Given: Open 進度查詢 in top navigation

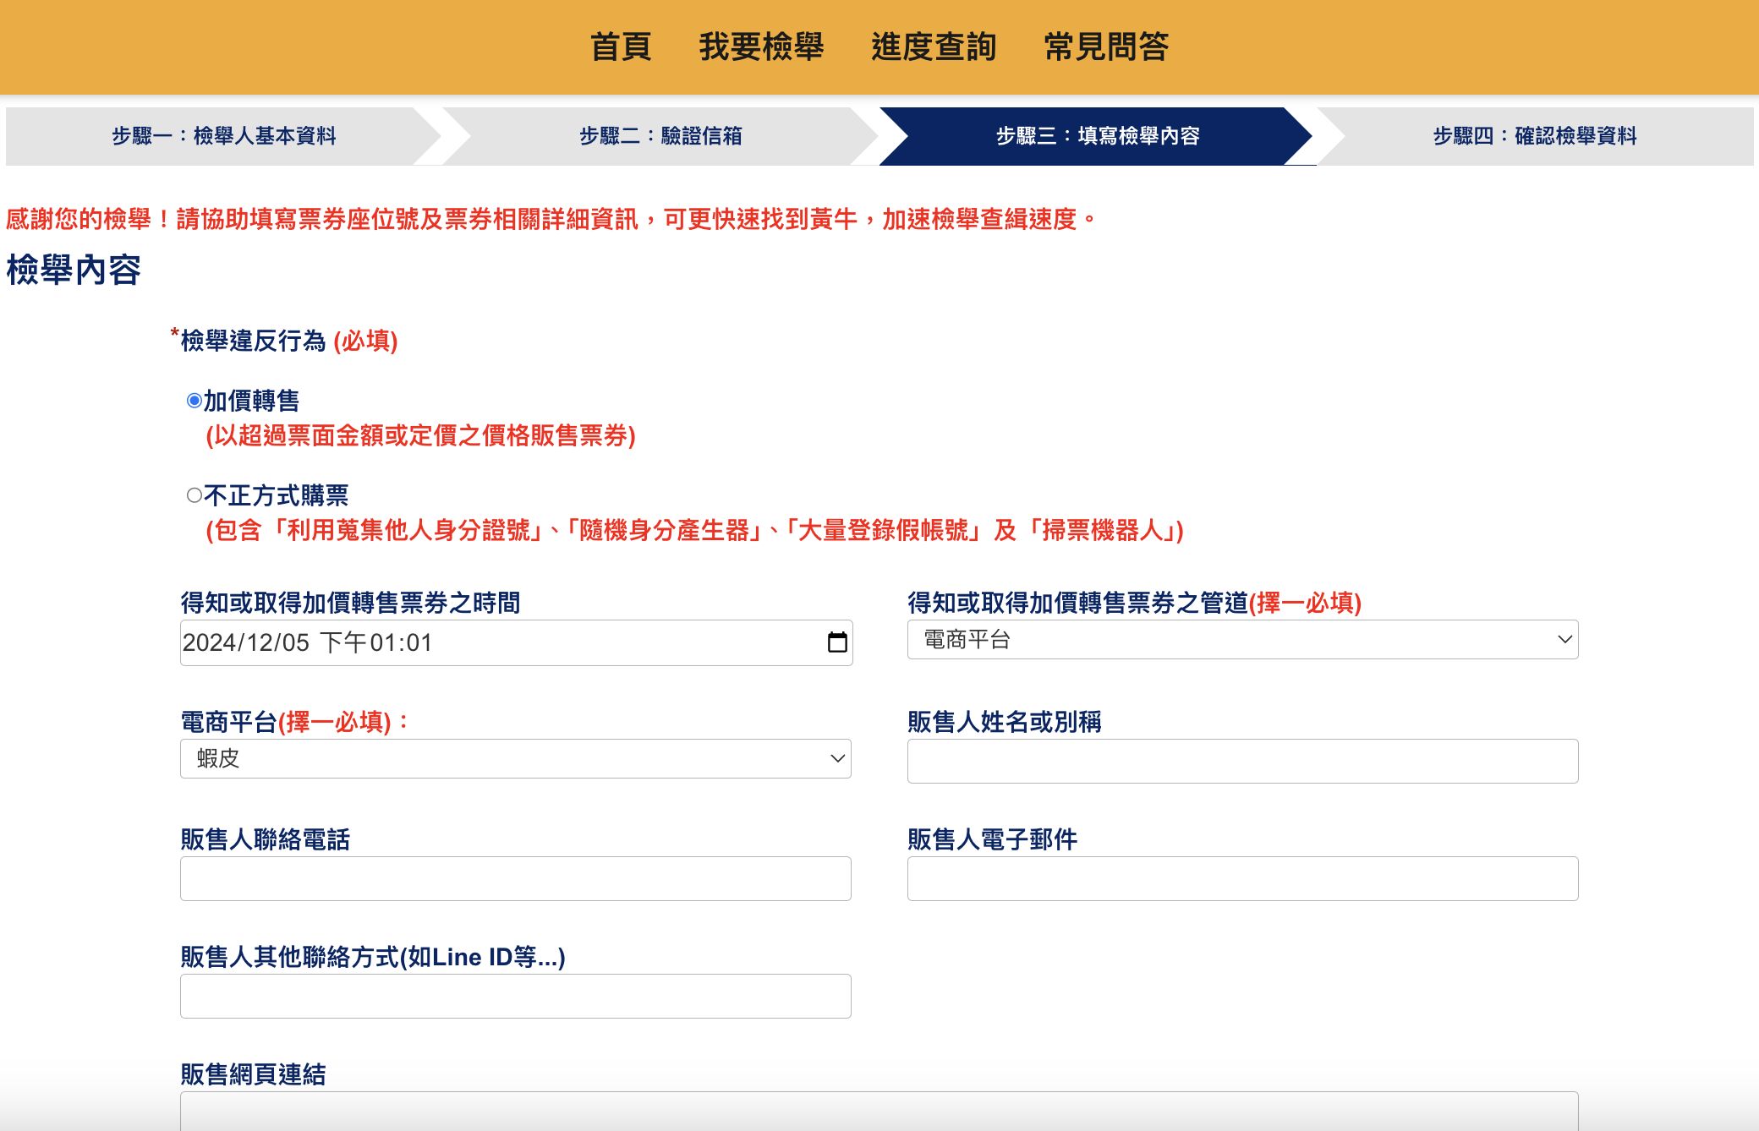Looking at the screenshot, I should click(934, 46).
